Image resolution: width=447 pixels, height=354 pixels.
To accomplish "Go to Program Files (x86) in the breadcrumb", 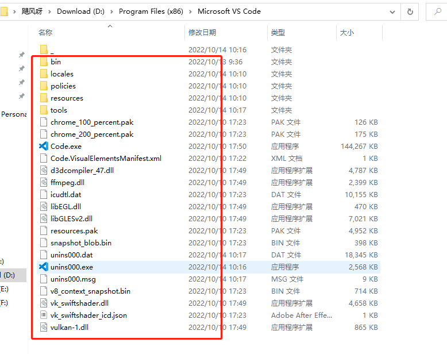I will click(x=151, y=11).
